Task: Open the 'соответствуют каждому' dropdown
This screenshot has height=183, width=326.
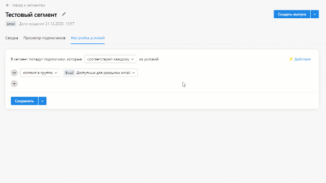Action: tap(111, 59)
